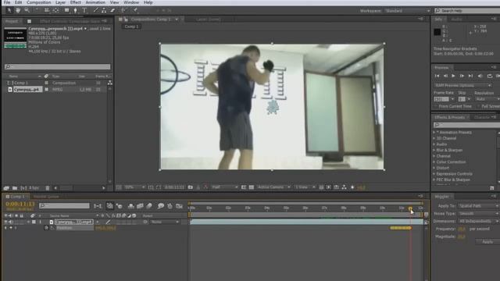Click the Create New Composition icon in Project panel

[23, 188]
